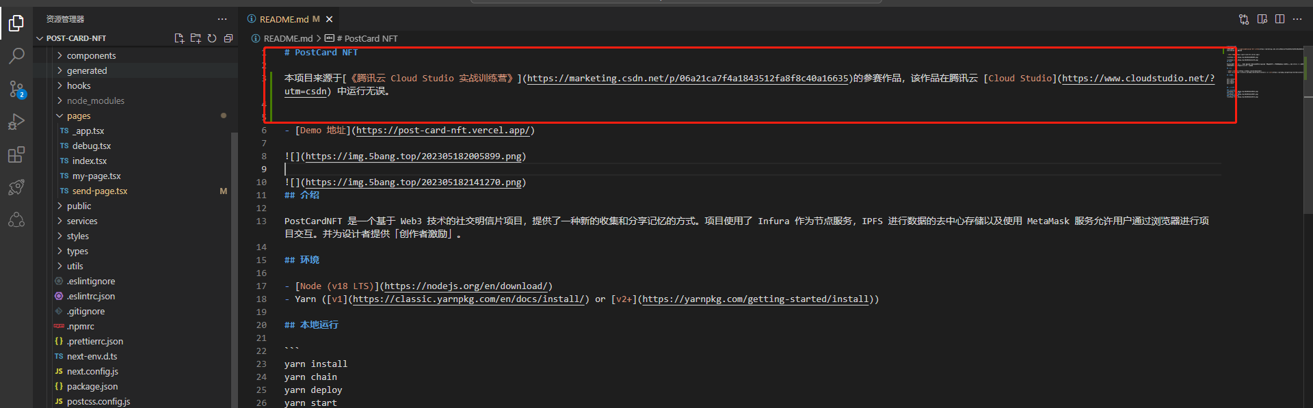Open .npmrc file

81,326
